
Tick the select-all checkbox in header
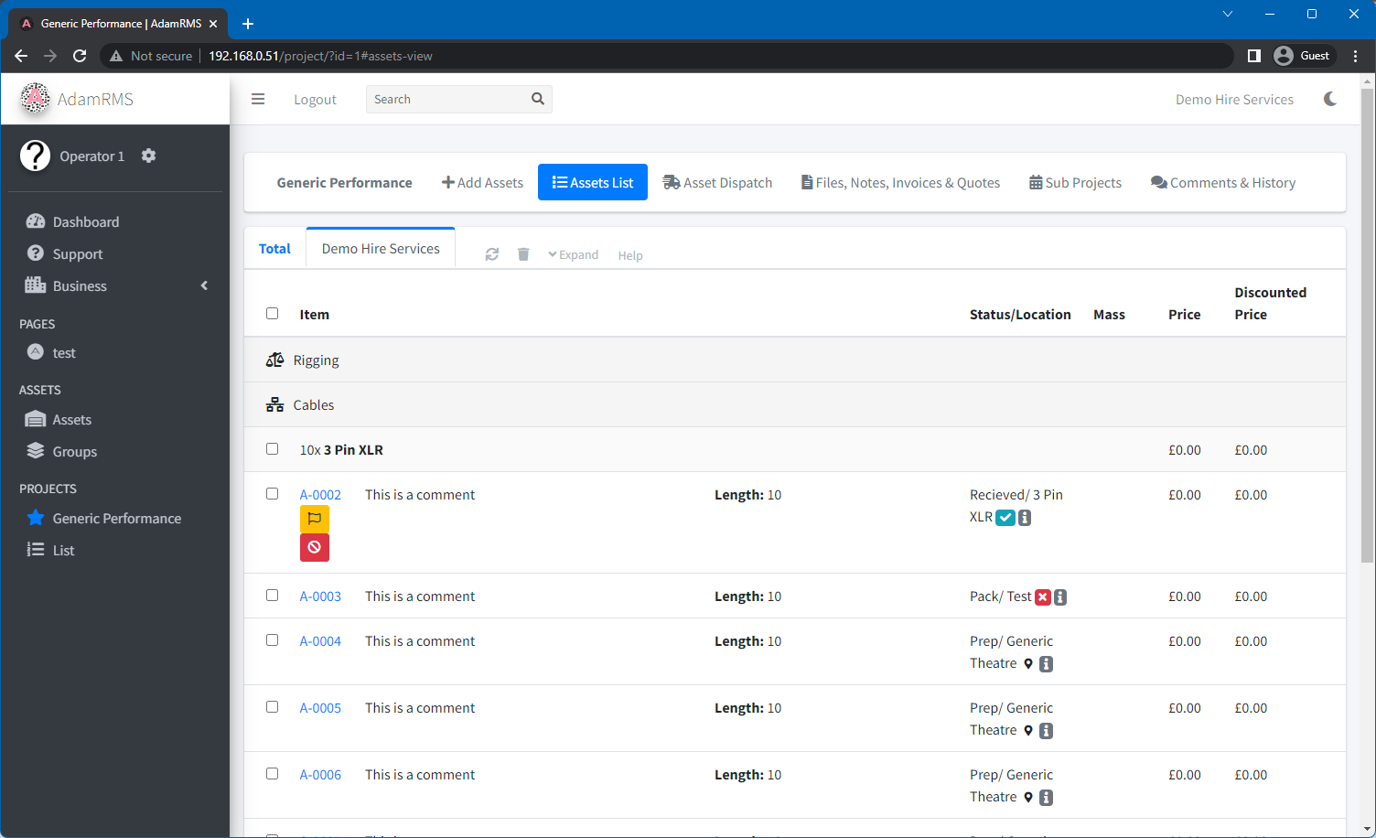272,314
